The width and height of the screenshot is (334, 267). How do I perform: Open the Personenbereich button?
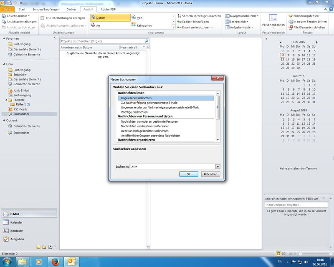click(x=273, y=22)
